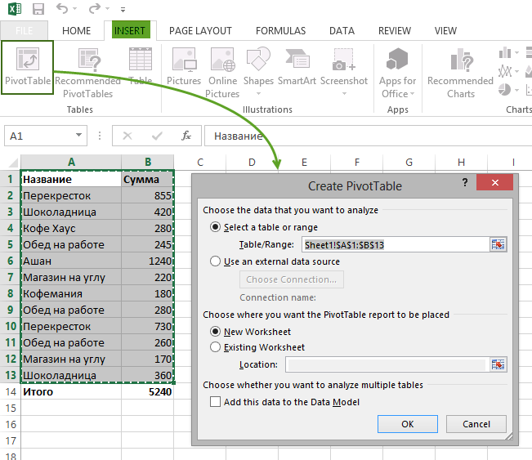This screenshot has height=460, width=532.
Task: Undo the last action
Action: pos(62,8)
